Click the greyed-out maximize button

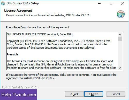(111, 3)
